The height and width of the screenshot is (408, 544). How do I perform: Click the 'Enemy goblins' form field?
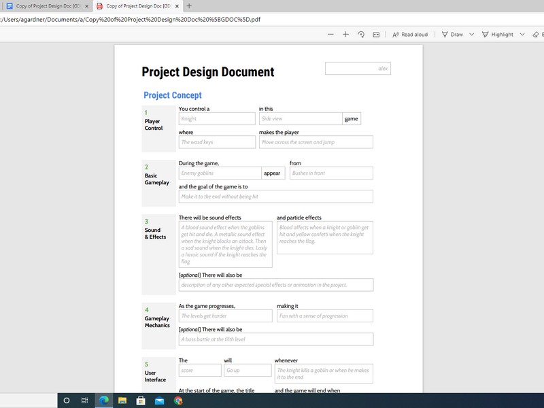[220, 173]
